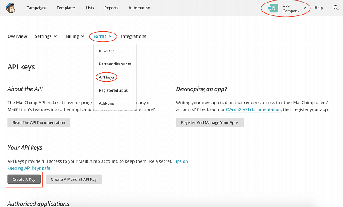
Task: Click the MailChimp monkey logo
Action: pyautogui.click(x=10, y=8)
